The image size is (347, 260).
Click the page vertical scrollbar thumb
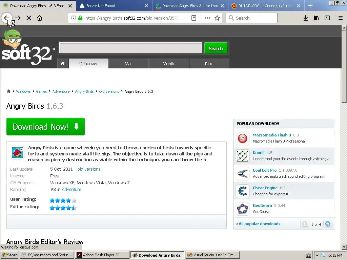click(x=344, y=66)
